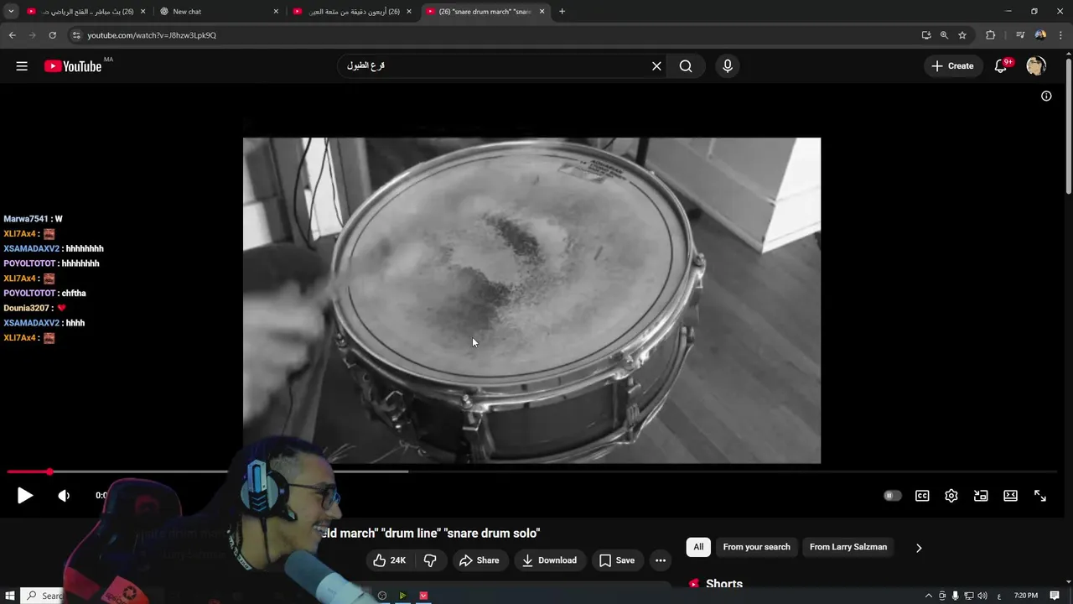Switch to miniplayer mode
Image resolution: width=1073 pixels, height=604 pixels.
pos(981,496)
